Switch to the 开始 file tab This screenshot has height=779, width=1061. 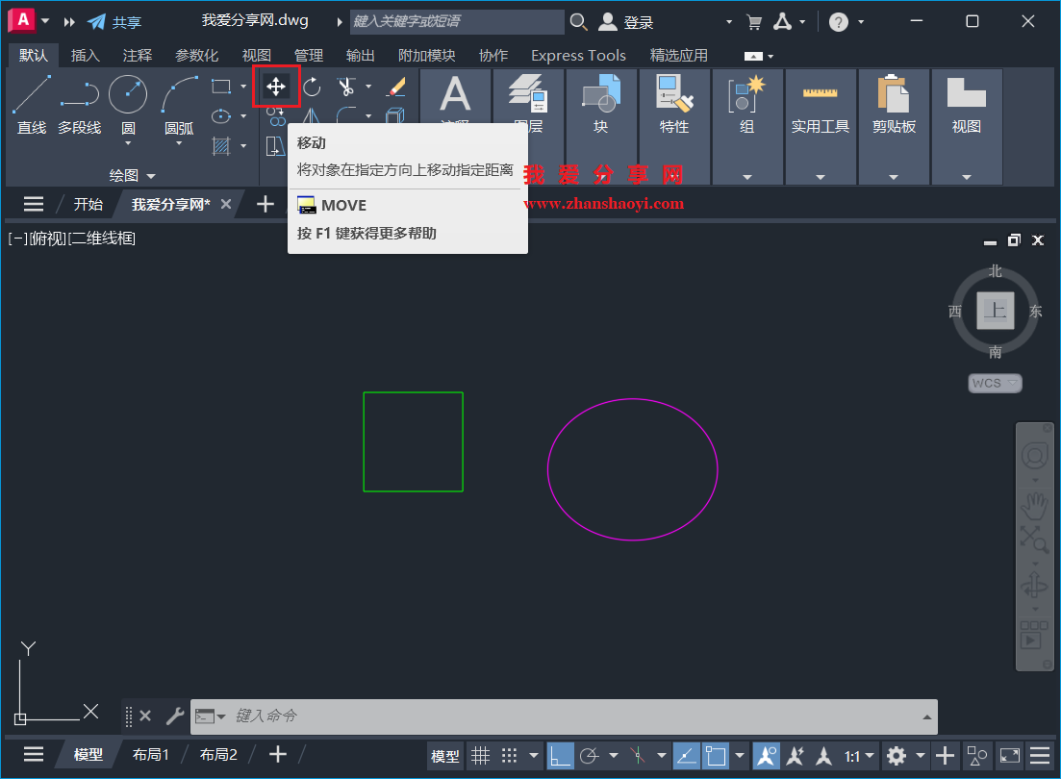coord(88,205)
